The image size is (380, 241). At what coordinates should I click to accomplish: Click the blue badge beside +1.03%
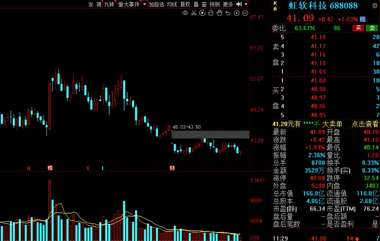[x=362, y=19]
